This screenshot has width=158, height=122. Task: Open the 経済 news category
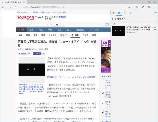pyautogui.click(x=43, y=35)
